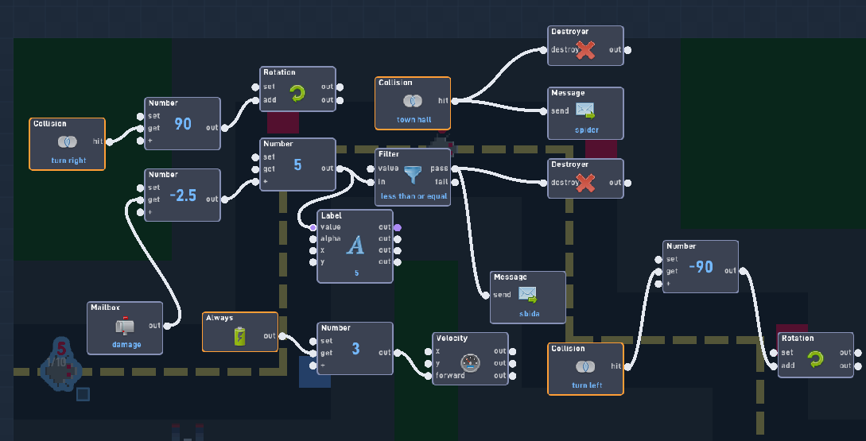Select the letter A icon in the Label node
Viewport: 866px width, 441px height.
click(355, 245)
